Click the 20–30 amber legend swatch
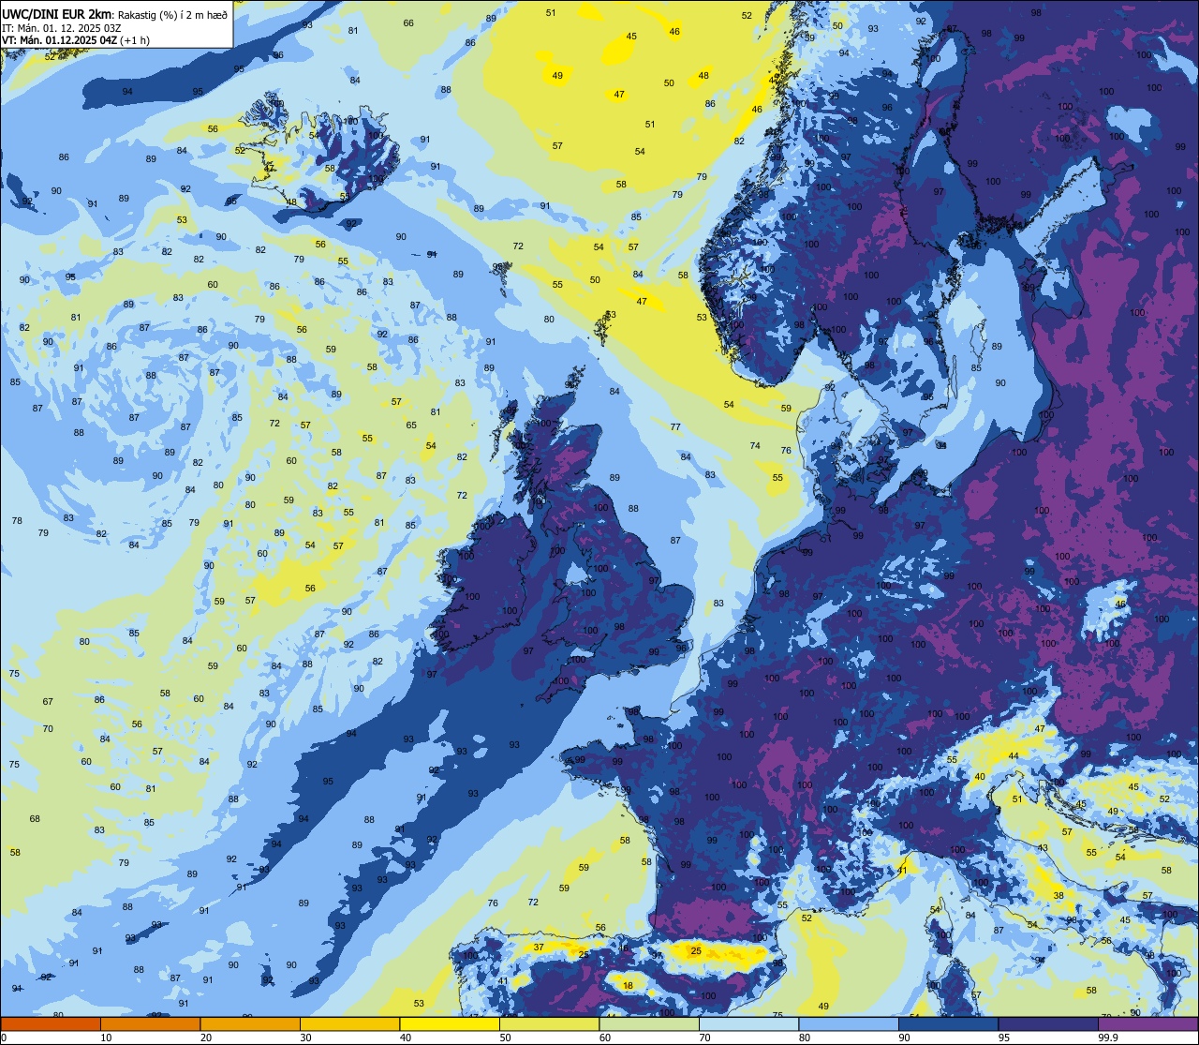Image resolution: width=1199 pixels, height=1045 pixels. [x=250, y=1023]
